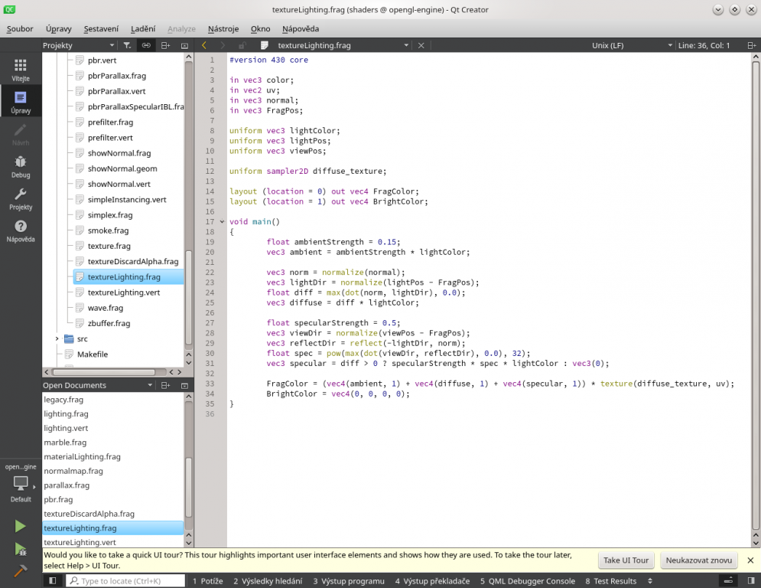Collapse the src folder in the tree
Screen dimensions: 761x588
57,338
